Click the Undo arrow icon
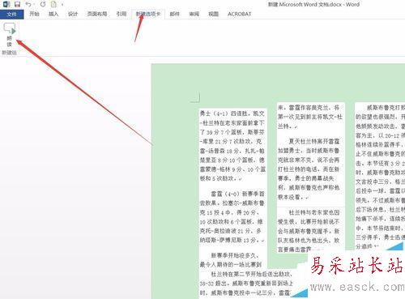This screenshot has width=405, height=299. click(x=28, y=4)
